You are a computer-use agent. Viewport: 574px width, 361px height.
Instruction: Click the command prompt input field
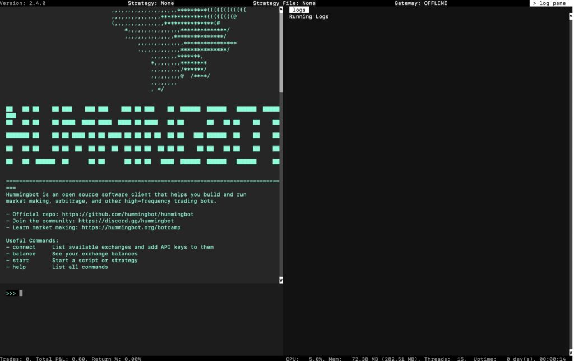(141, 293)
